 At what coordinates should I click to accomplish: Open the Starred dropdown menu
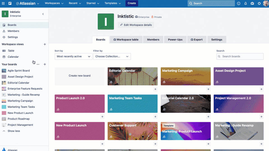93,3
